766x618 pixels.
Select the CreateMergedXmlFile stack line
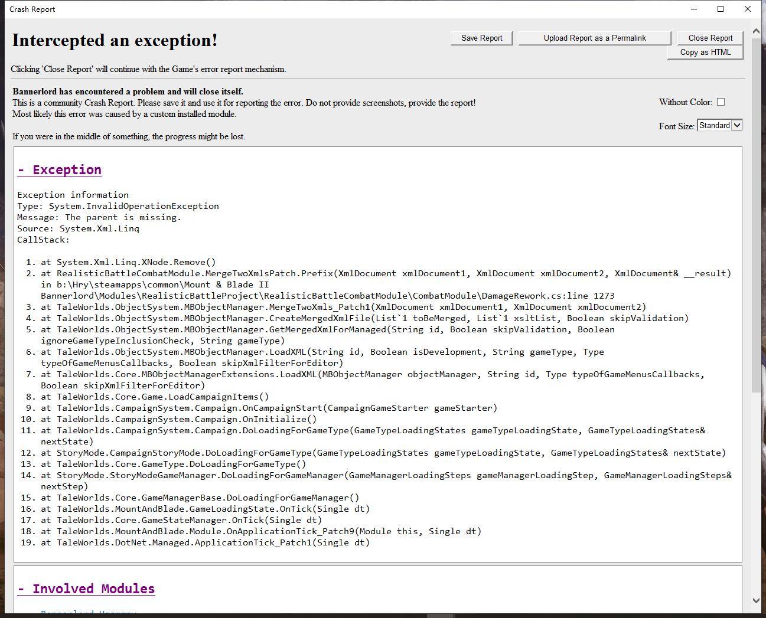[x=364, y=318]
